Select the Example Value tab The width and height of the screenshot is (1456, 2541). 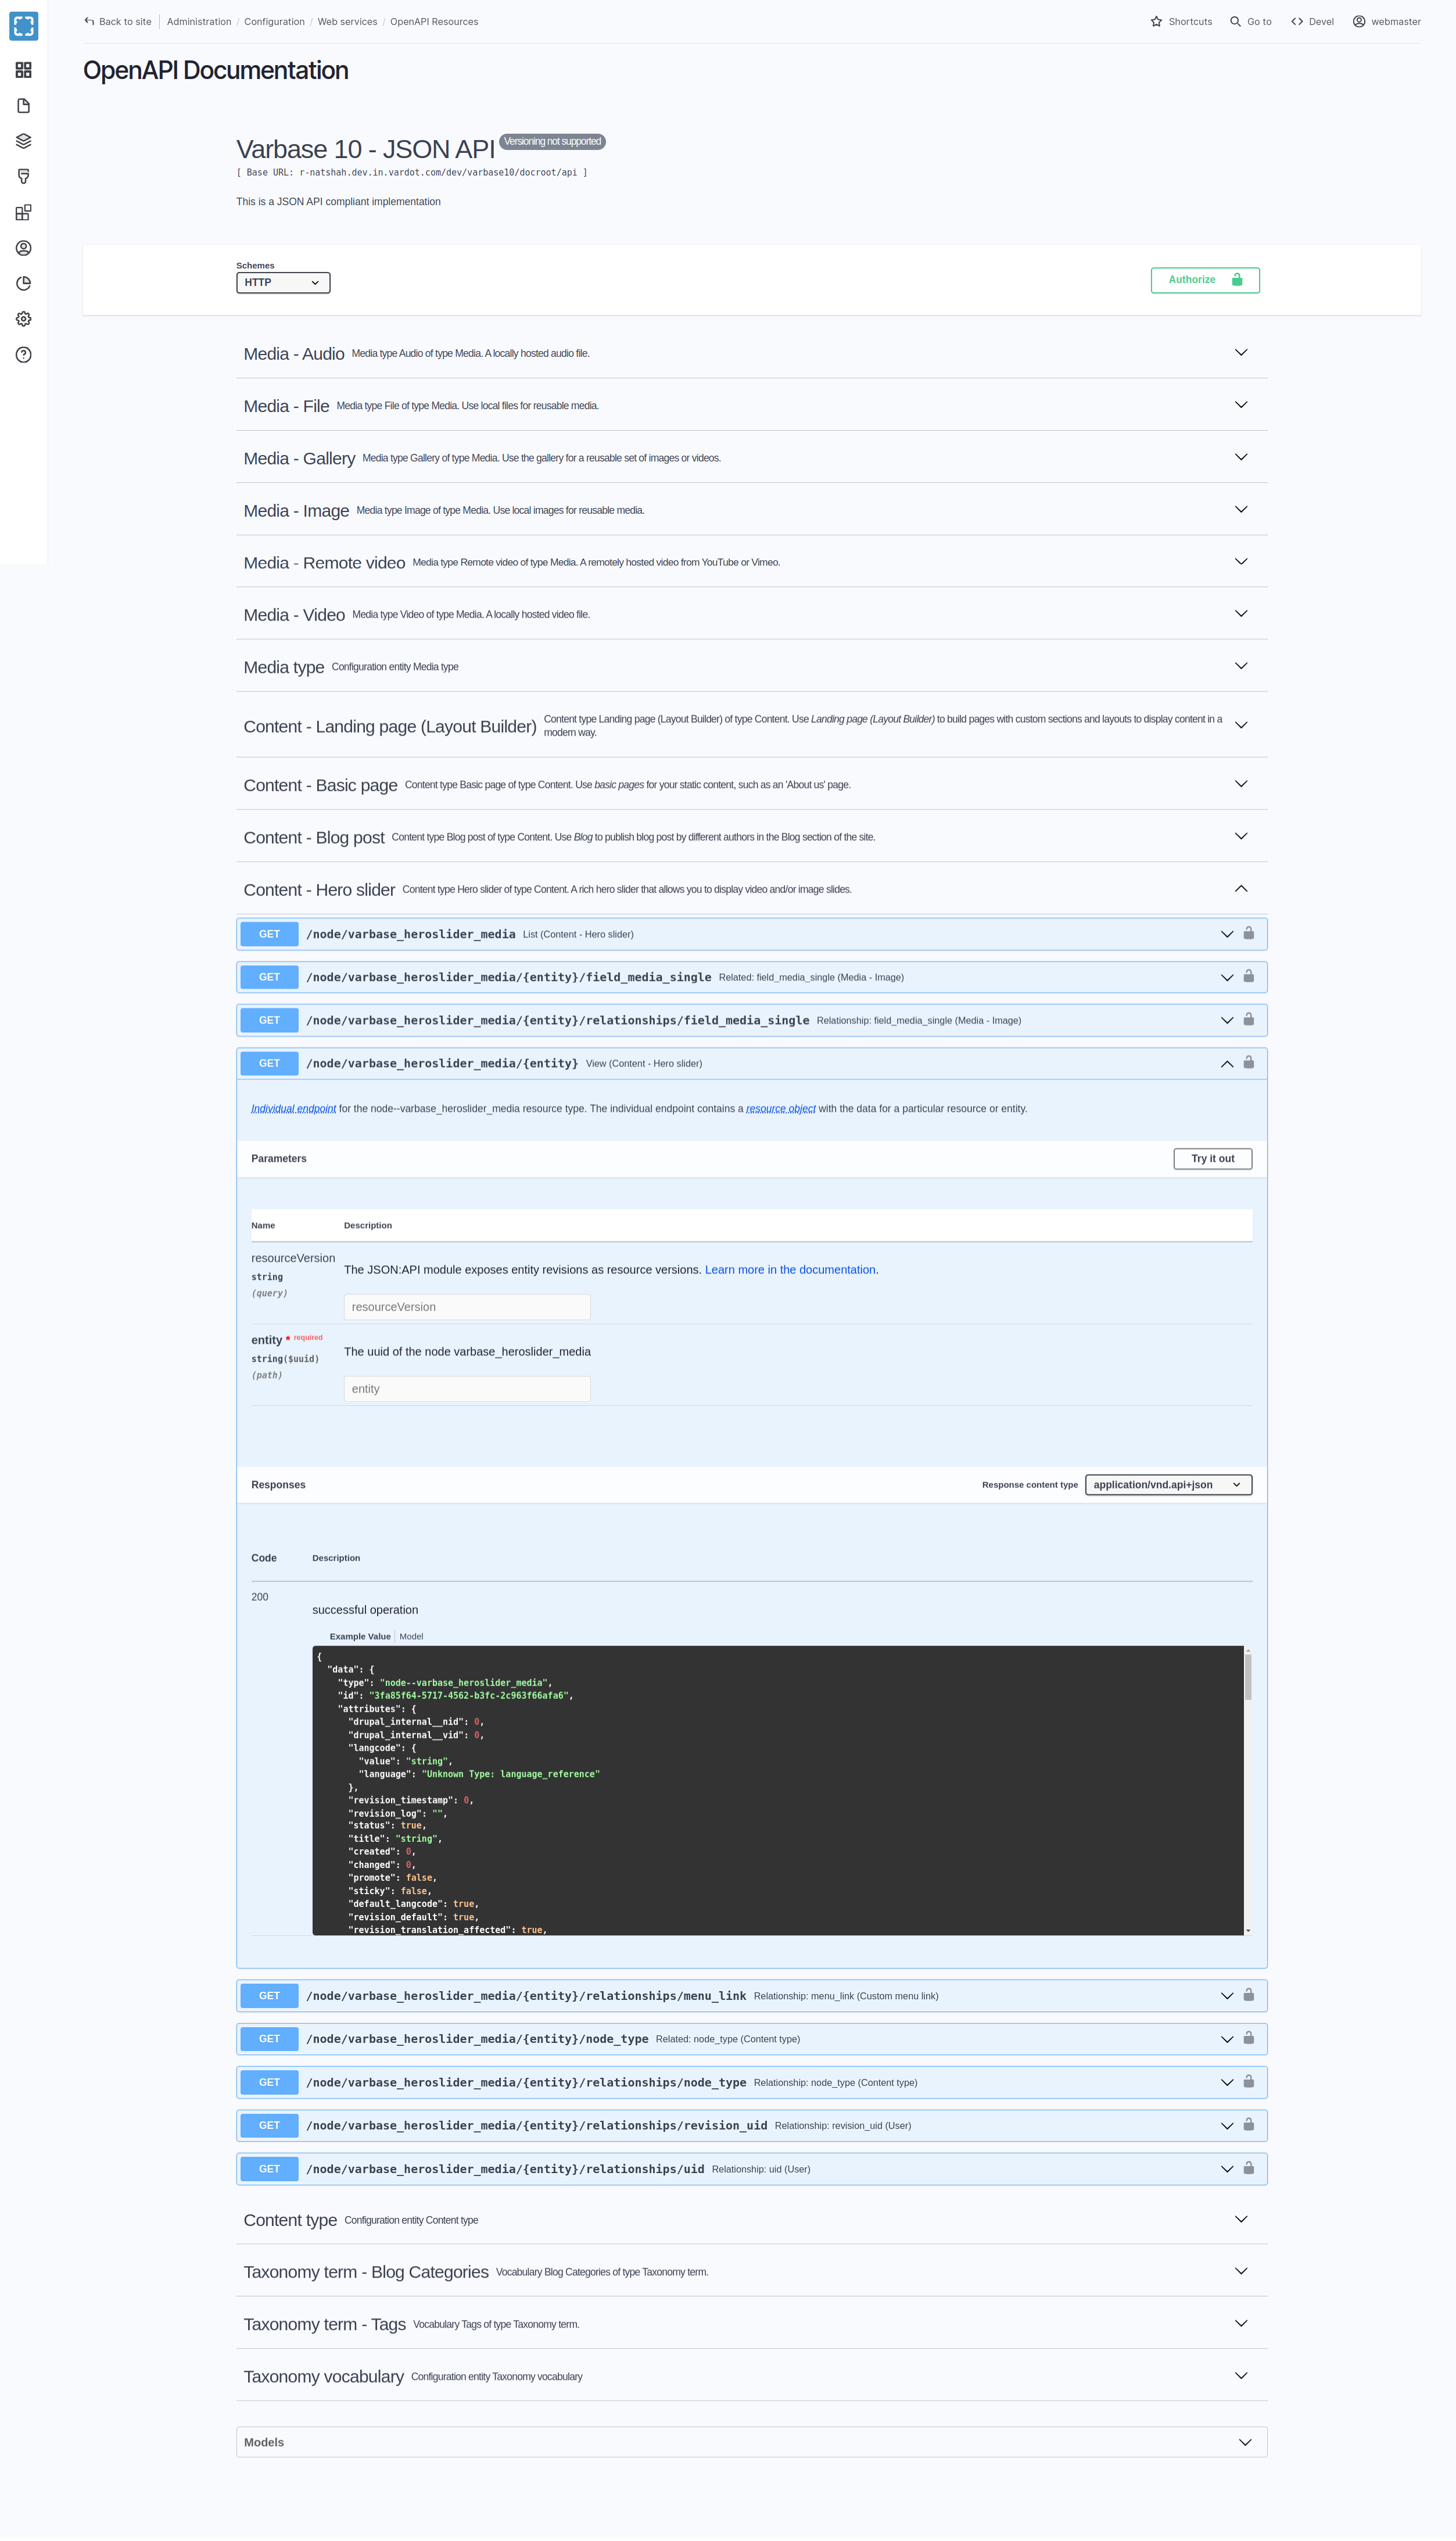point(360,1636)
